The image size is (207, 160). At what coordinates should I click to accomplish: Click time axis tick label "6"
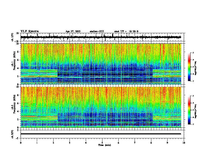coord(119,143)
